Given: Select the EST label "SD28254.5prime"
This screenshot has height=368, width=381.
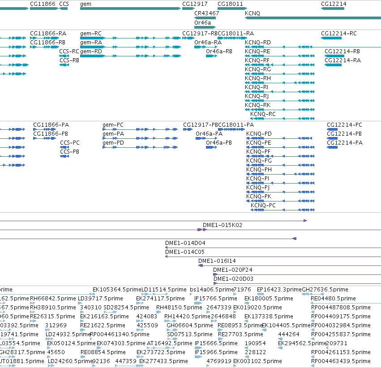Looking at the screenshot, I should click(126, 307).
